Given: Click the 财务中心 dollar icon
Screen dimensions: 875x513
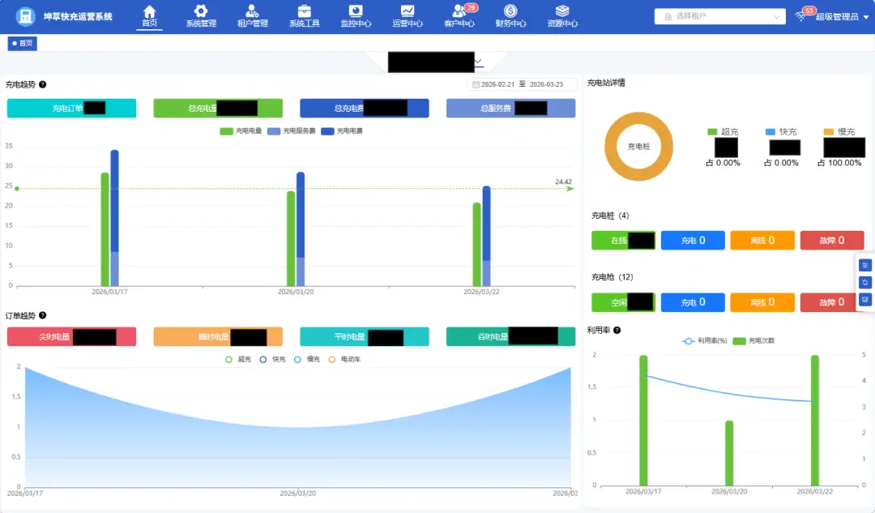Looking at the screenshot, I should (510, 11).
